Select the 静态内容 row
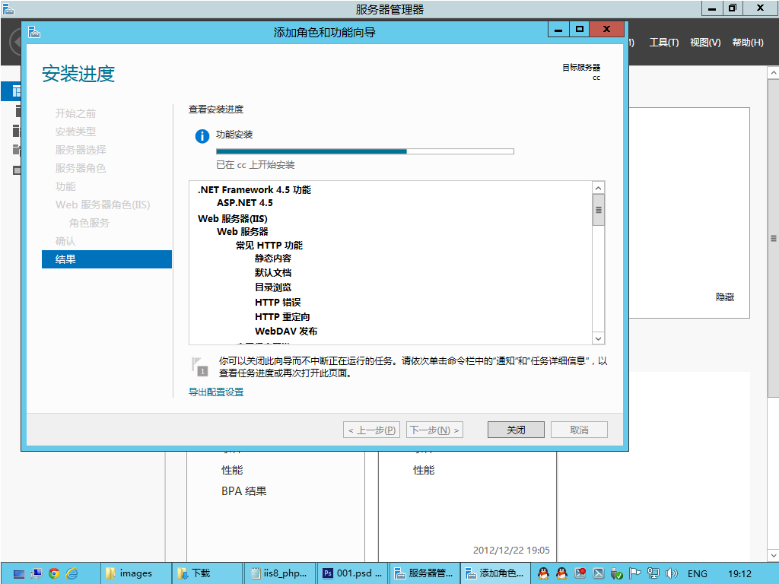The image size is (779, 584). coord(273,259)
